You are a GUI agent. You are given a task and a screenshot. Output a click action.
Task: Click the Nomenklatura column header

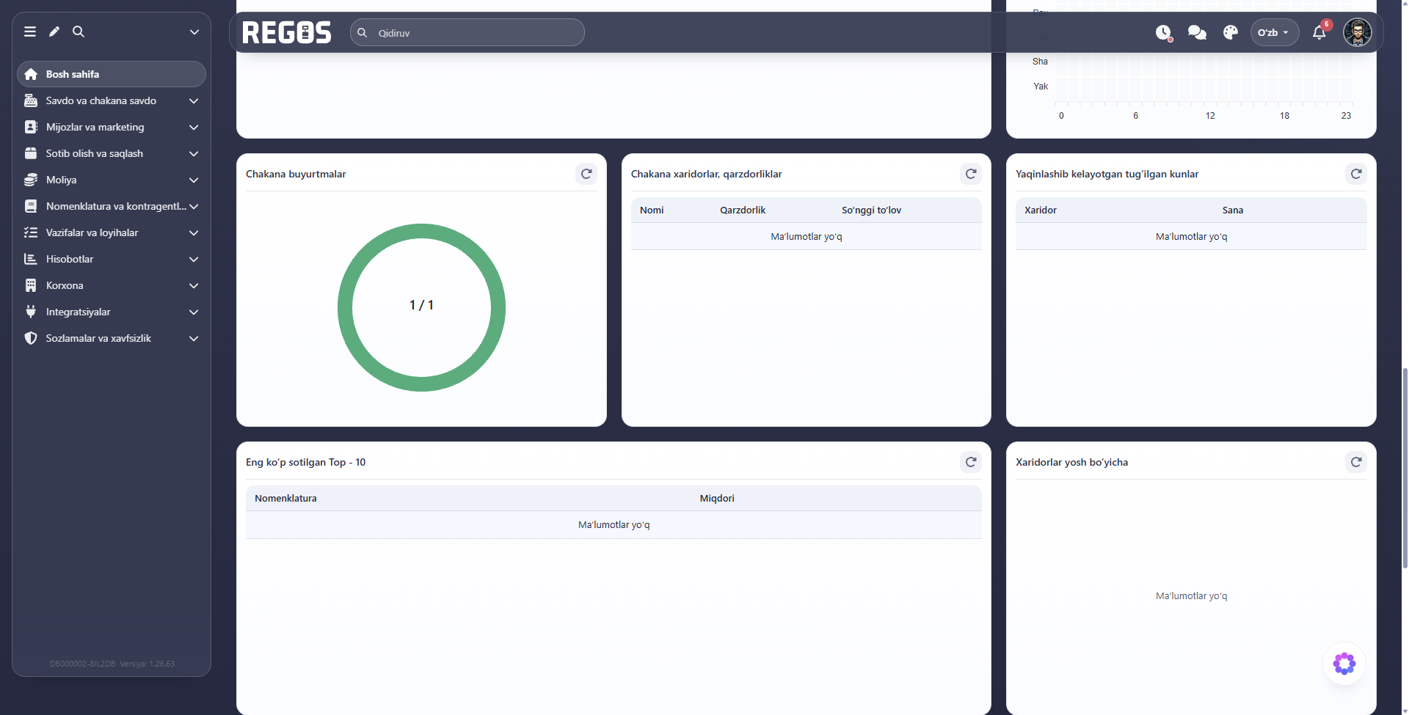(285, 498)
